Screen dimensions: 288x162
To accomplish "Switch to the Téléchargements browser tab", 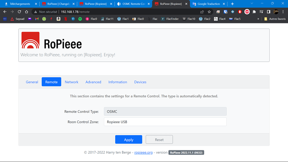I will click(x=20, y=4).
